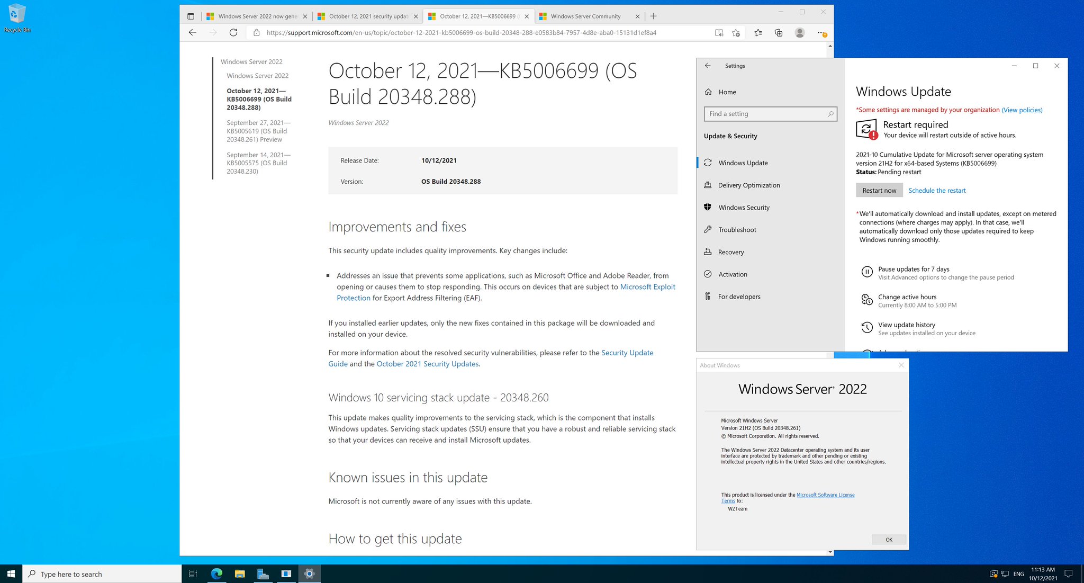Switch to the October 12 security updates tab
The width and height of the screenshot is (1084, 583).
point(367,16)
